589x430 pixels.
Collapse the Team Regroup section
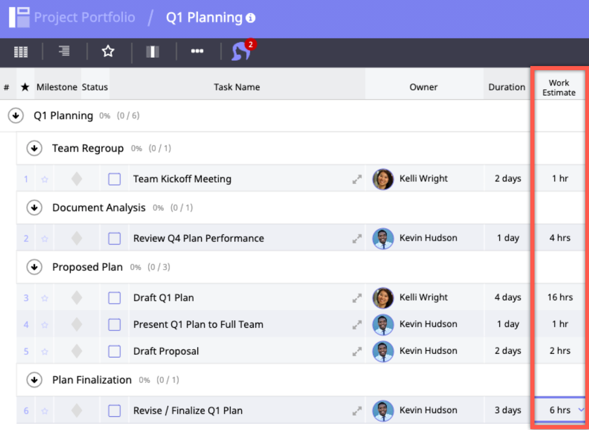(34, 148)
